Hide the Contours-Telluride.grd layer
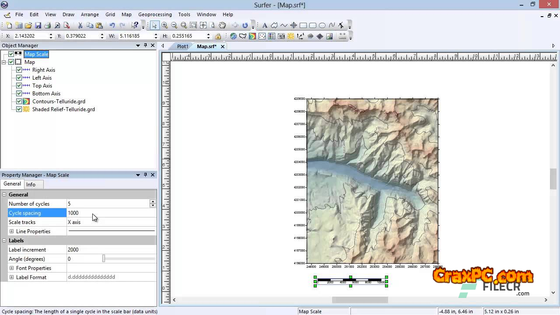The height and width of the screenshot is (315, 560). point(19,101)
